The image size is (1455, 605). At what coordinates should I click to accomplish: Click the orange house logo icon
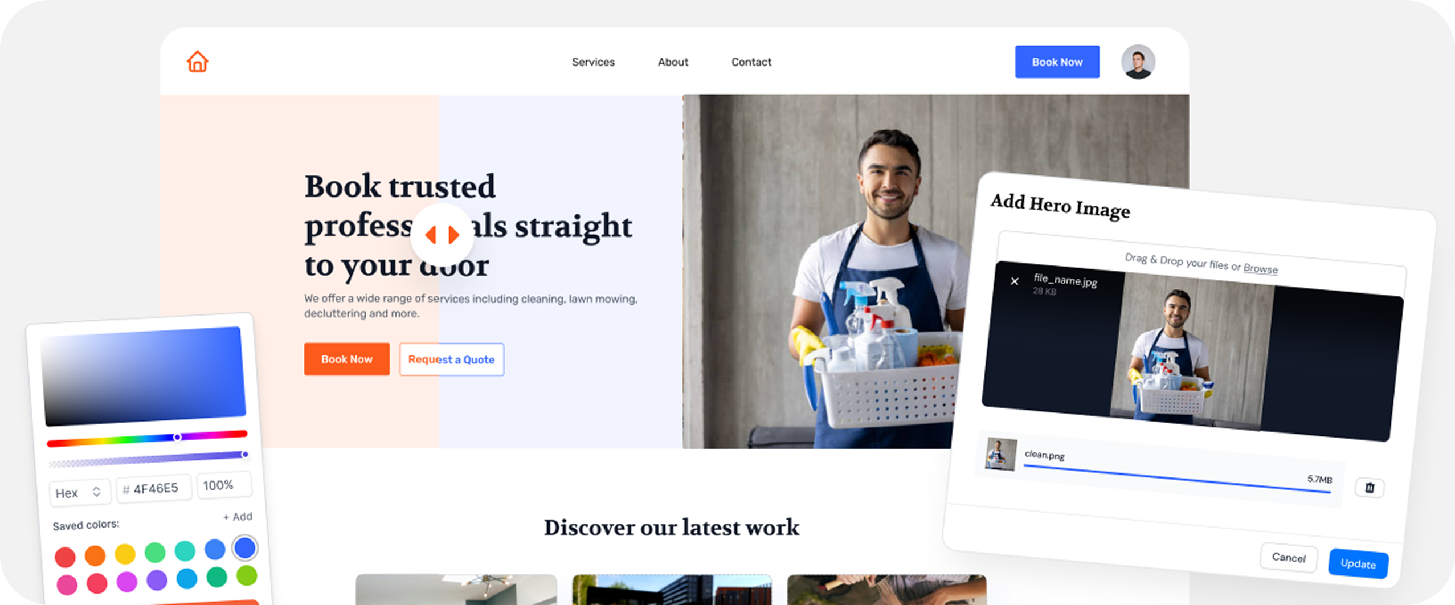(197, 62)
